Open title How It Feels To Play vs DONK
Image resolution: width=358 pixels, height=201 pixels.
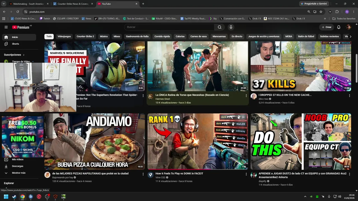click(179, 173)
